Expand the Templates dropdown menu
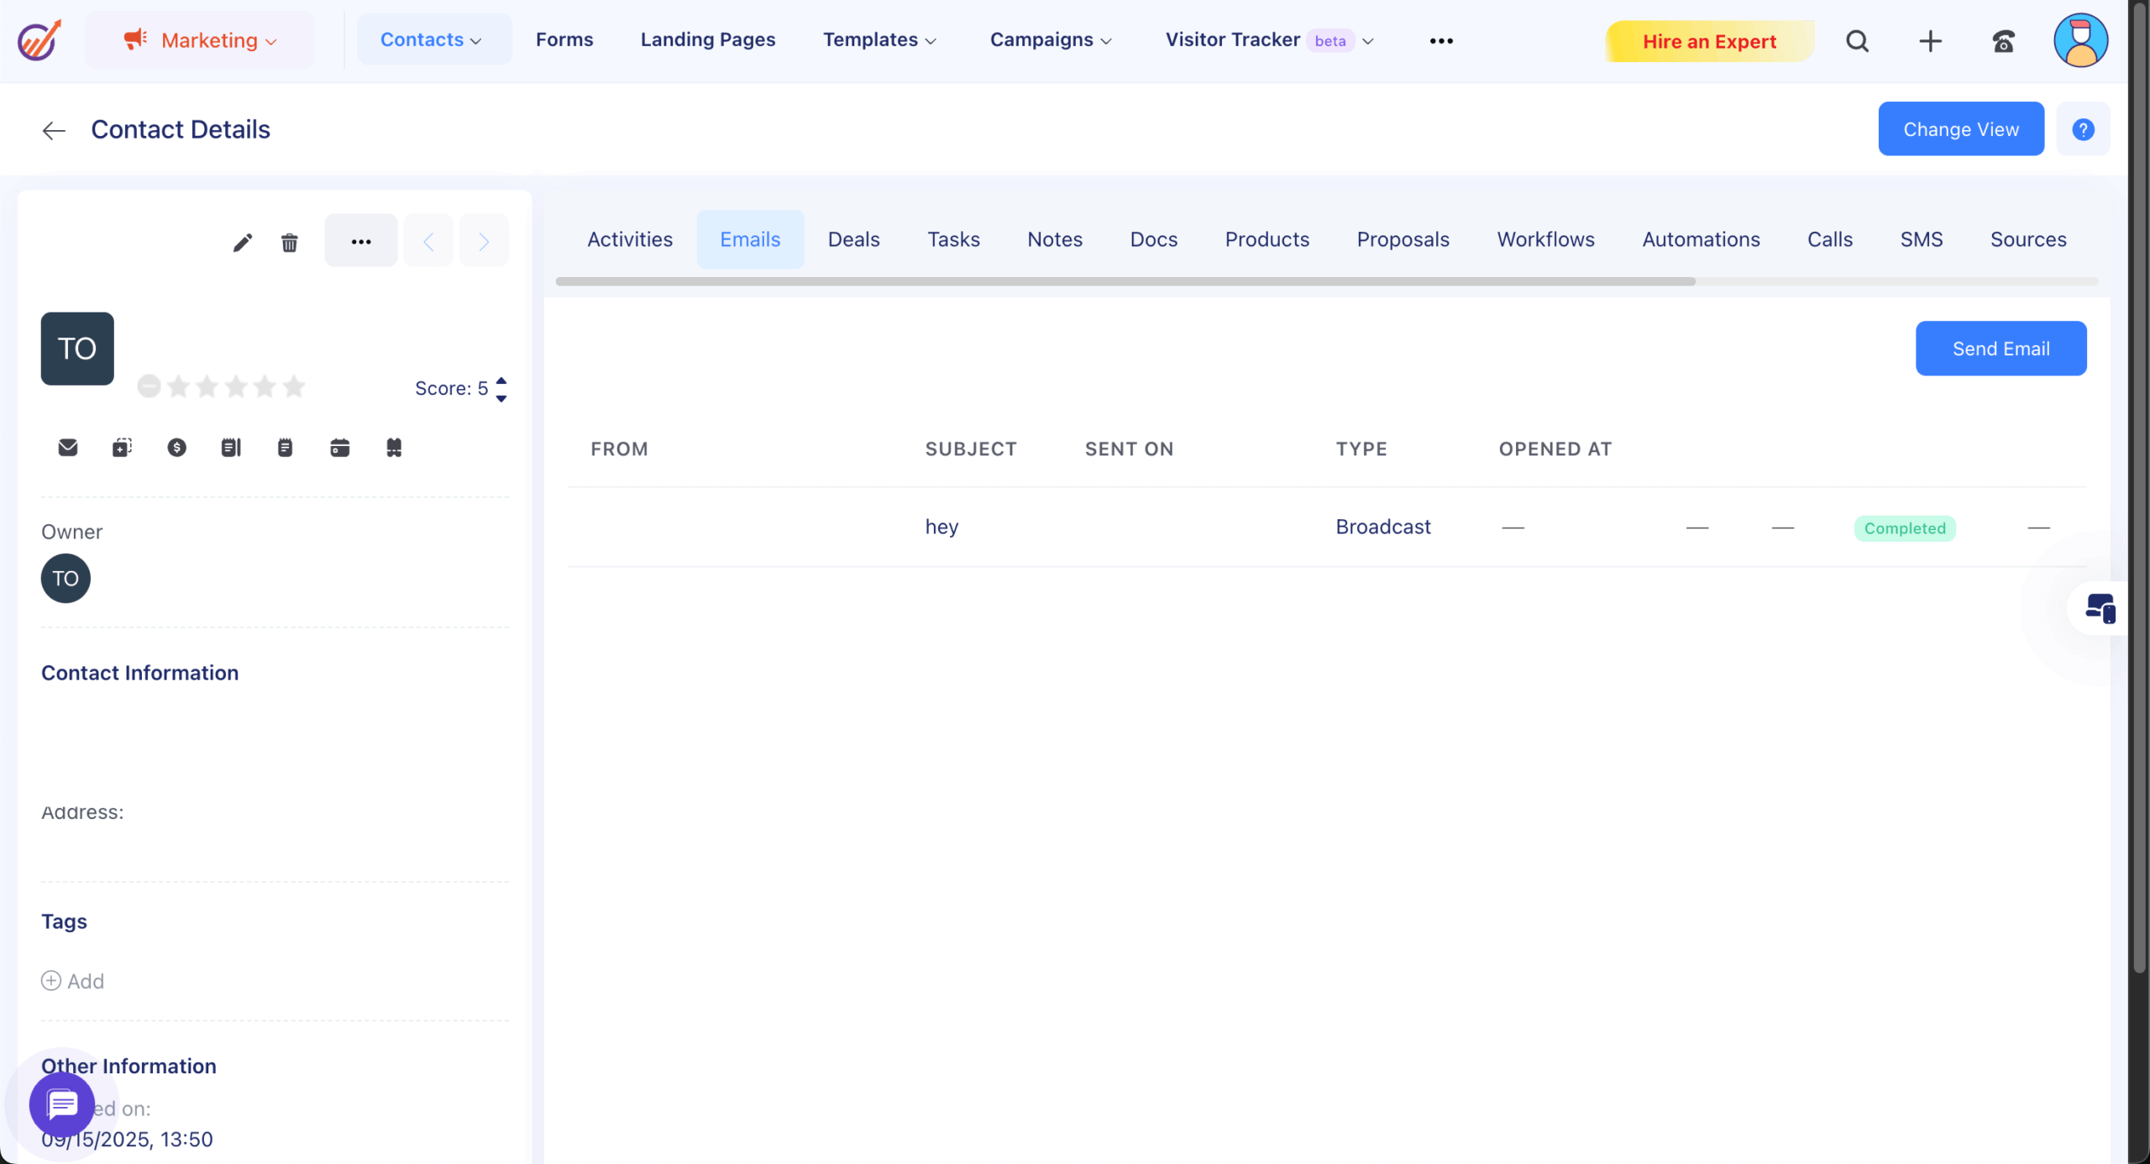The width and height of the screenshot is (2150, 1164). click(879, 40)
